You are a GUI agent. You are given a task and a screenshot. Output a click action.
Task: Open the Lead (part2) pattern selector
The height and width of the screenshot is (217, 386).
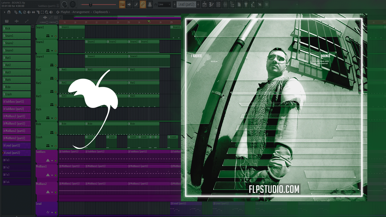(x=186, y=4)
